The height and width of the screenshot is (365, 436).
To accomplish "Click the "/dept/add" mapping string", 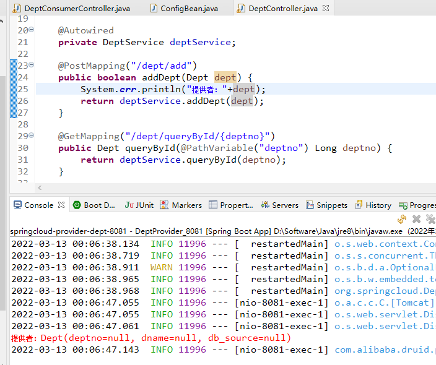I will 161,66.
